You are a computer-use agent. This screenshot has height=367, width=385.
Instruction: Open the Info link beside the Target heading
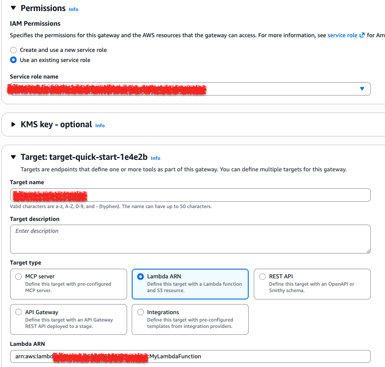pyautogui.click(x=155, y=158)
